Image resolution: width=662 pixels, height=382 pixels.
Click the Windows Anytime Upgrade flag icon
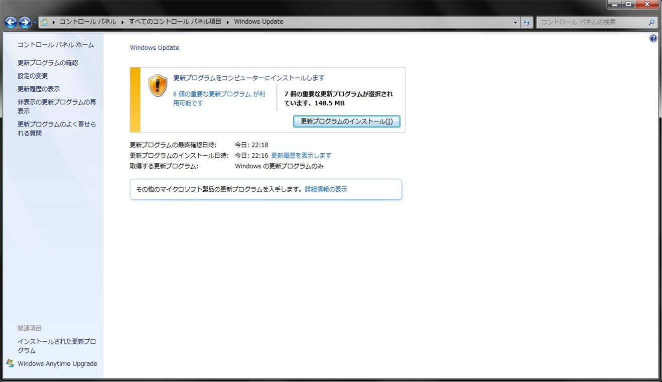(10, 363)
